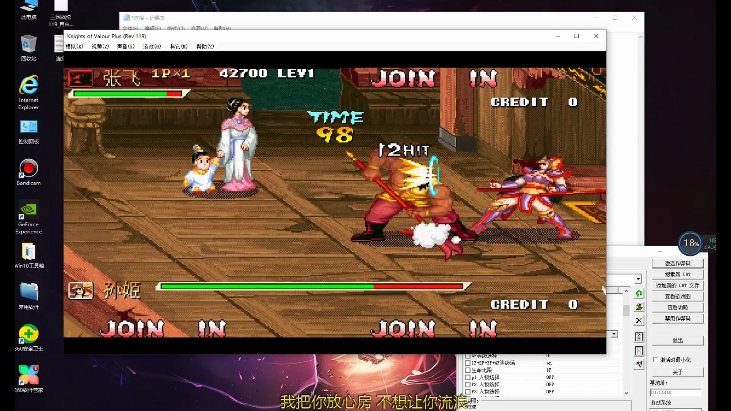Click the 基地址 input field
The height and width of the screenshot is (411, 731).
point(675,392)
